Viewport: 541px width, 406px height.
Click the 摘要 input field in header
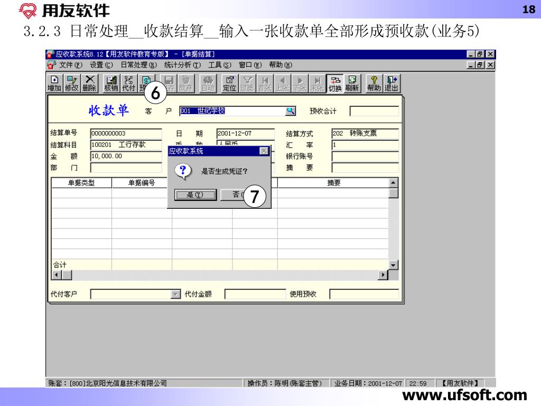tap(365, 168)
